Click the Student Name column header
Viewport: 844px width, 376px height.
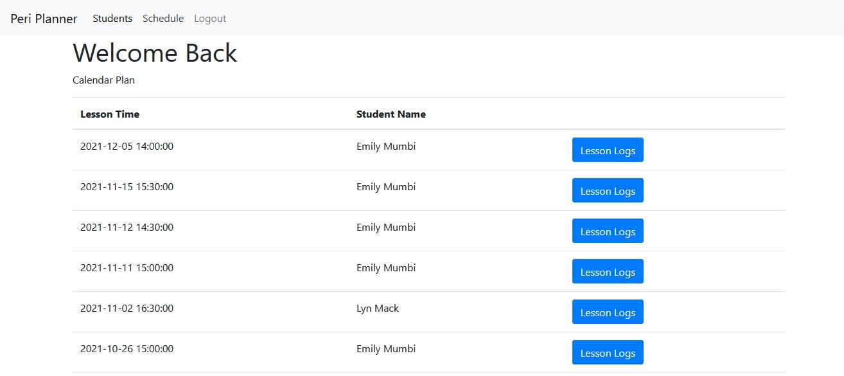click(x=391, y=114)
